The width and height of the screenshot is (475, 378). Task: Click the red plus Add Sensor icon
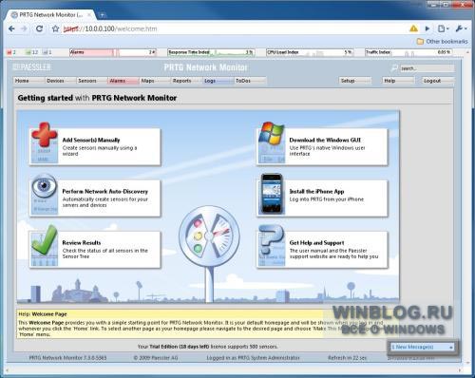point(45,135)
